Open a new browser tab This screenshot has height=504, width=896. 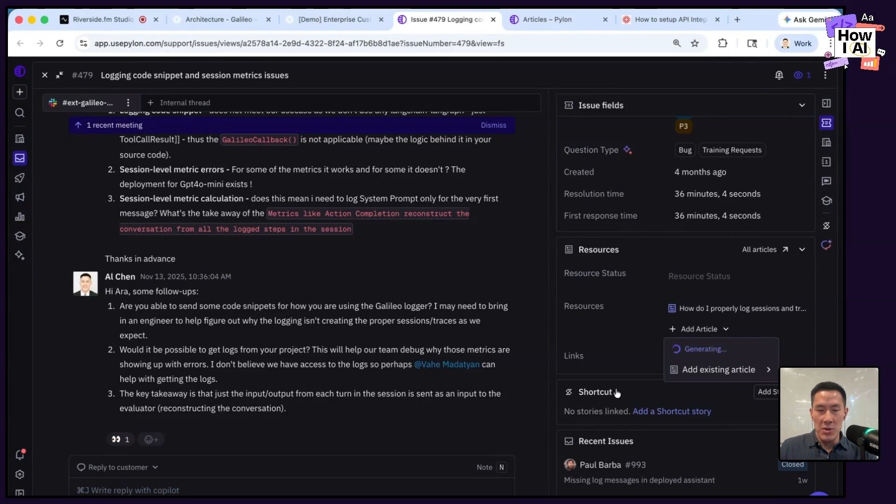point(737,20)
